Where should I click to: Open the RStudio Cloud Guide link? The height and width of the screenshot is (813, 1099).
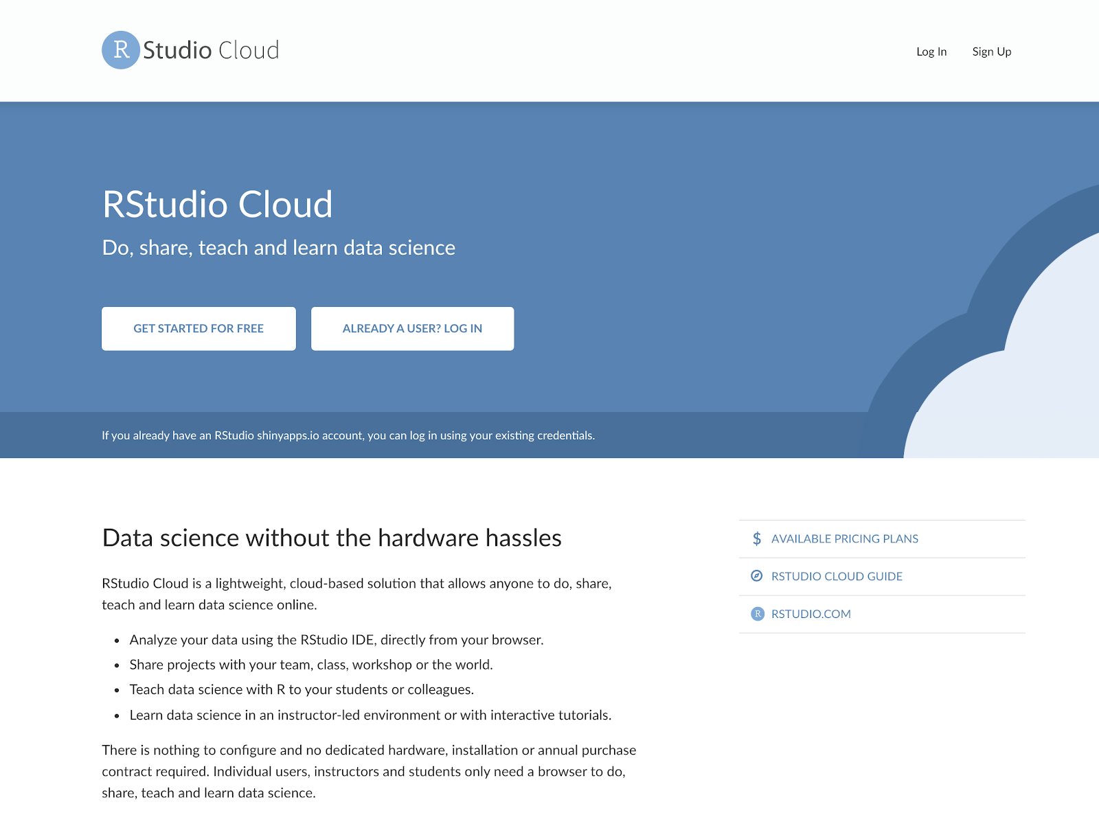coord(837,576)
